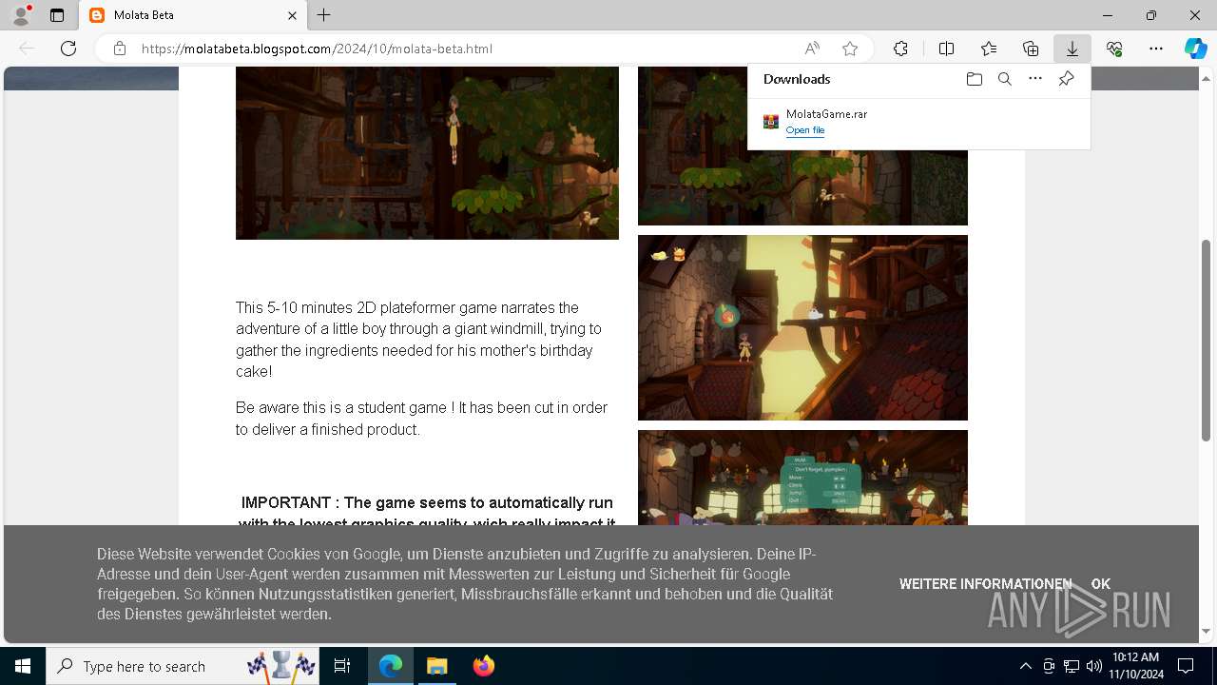Open the clock showing 10:12 AM
The image size is (1217, 685).
click(1135, 666)
